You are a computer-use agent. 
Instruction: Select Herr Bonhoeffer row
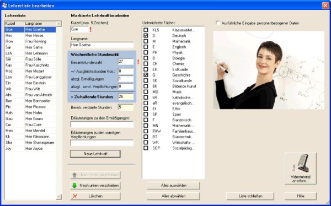(30, 101)
